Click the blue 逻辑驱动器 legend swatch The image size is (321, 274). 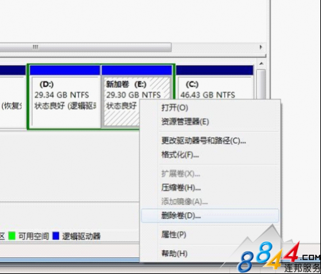[x=56, y=236]
